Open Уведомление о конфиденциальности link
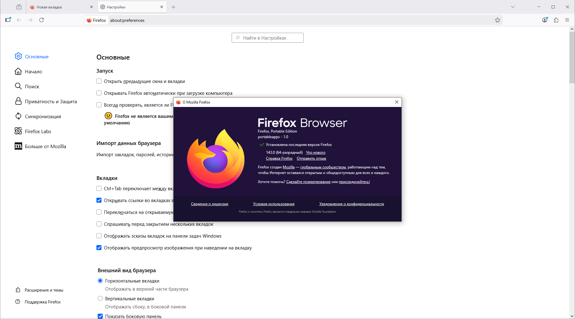This screenshot has height=319, width=575. pyautogui.click(x=351, y=204)
